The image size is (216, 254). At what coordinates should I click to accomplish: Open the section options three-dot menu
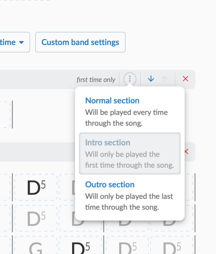pyautogui.click(x=130, y=79)
